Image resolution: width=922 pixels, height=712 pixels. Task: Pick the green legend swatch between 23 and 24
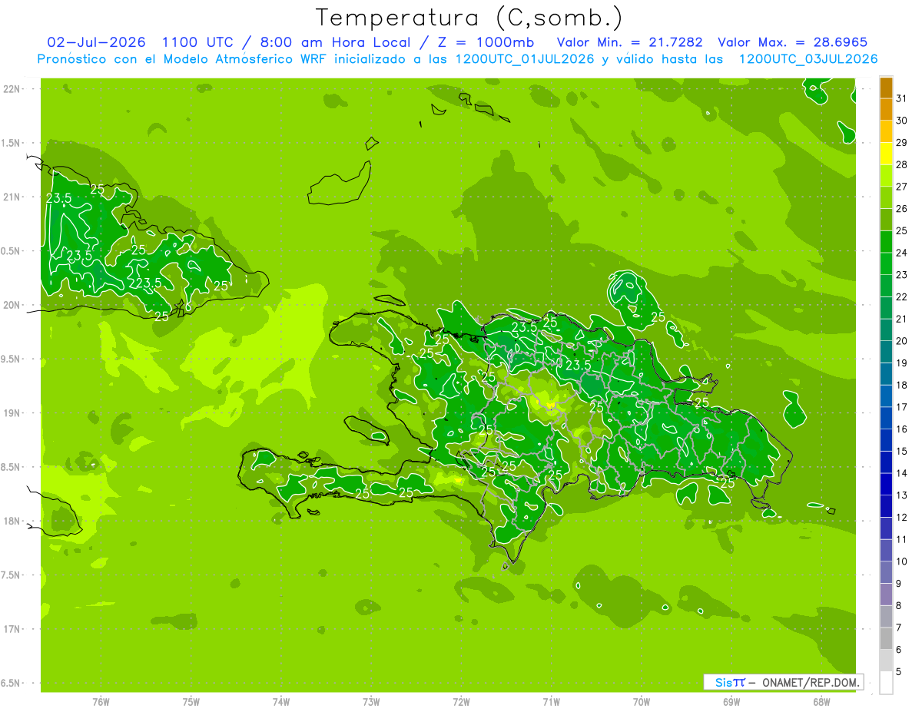coord(886,263)
